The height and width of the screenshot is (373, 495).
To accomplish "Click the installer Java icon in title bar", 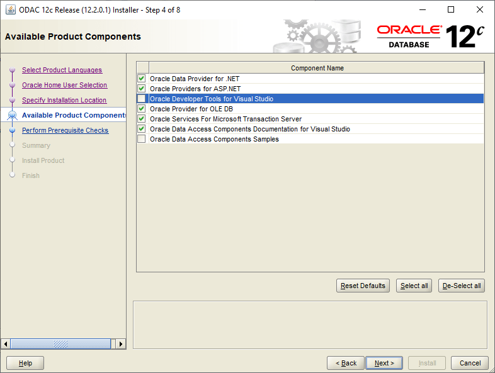I will pos(11,10).
